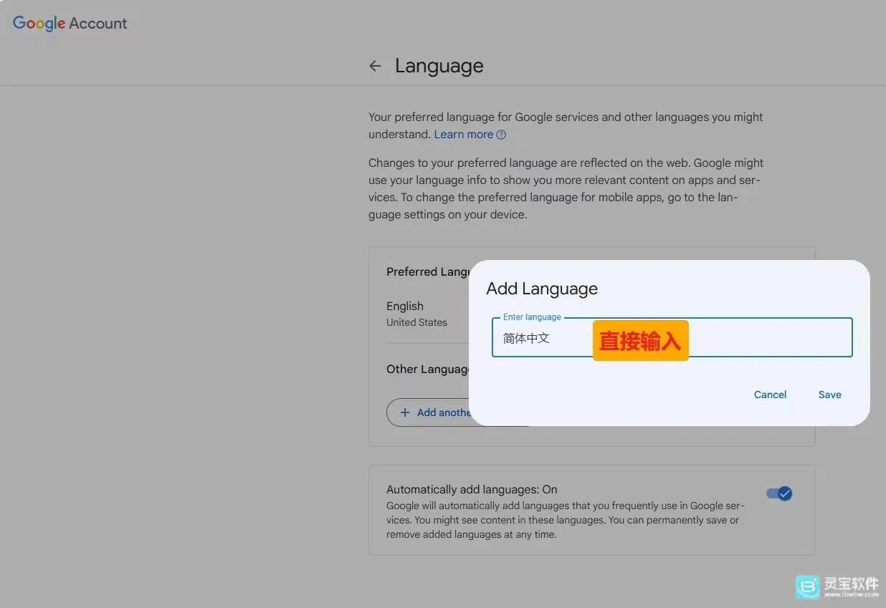The height and width of the screenshot is (608, 886).
Task: Disable the Automatically add languages switch
Action: pos(779,493)
